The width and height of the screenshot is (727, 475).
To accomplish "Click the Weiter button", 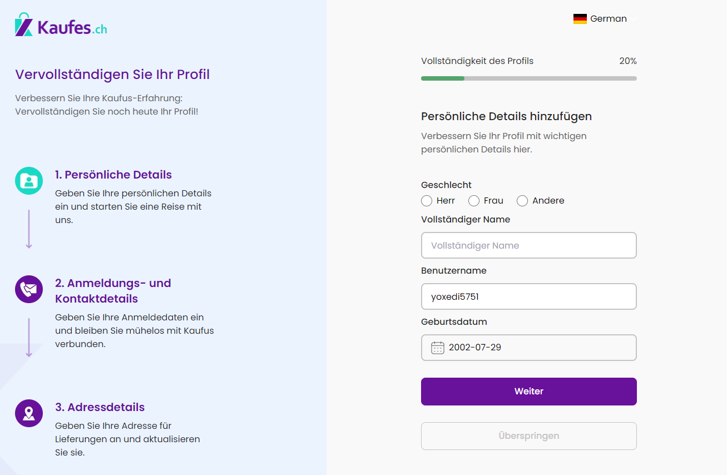I will point(529,392).
